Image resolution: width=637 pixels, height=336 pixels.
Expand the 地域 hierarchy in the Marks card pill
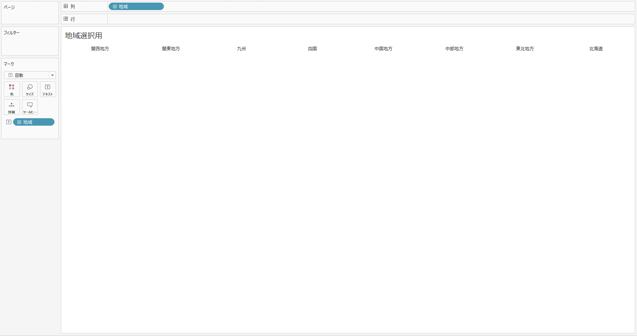(19, 122)
